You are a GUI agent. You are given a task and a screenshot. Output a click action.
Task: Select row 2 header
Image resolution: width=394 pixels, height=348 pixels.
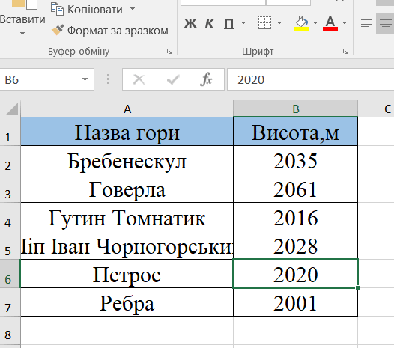tap(10, 160)
